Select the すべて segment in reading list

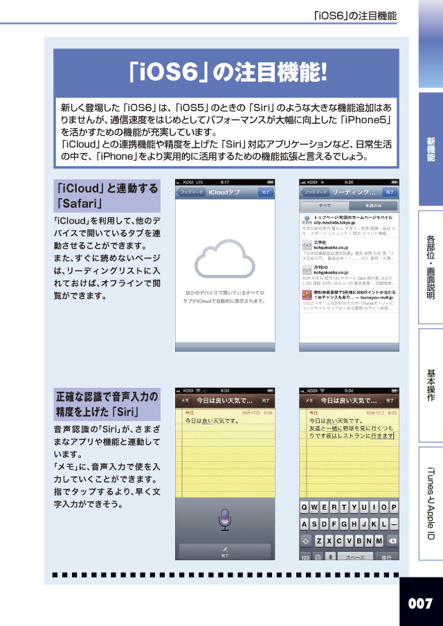[x=325, y=206]
